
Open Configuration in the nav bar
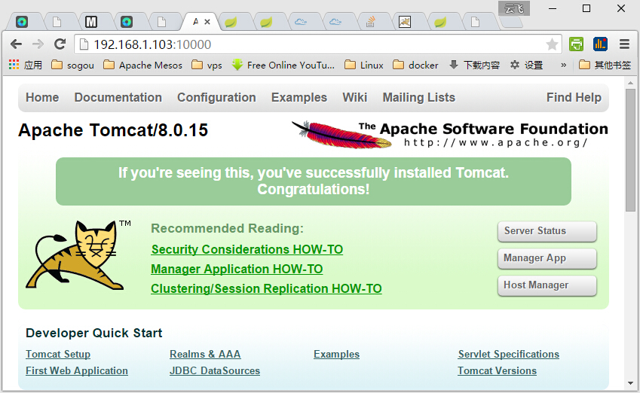coord(216,97)
